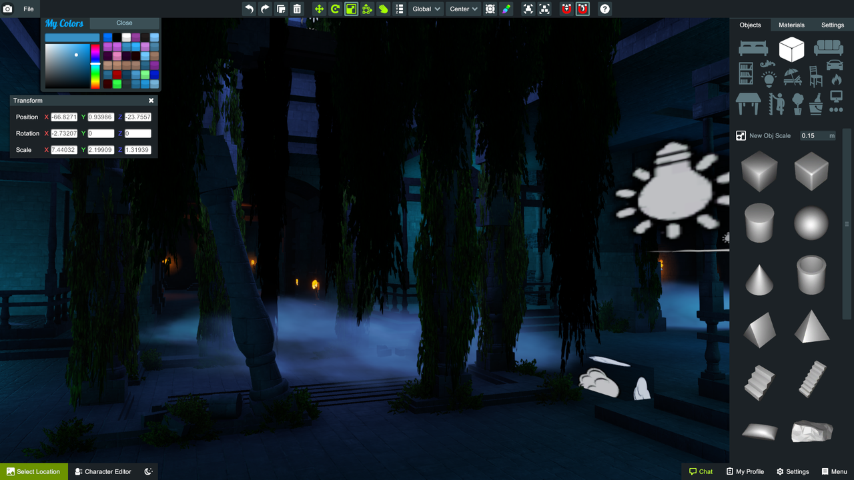Image resolution: width=854 pixels, height=480 pixels.
Task: Click the Position Y input field
Action: 101,117
